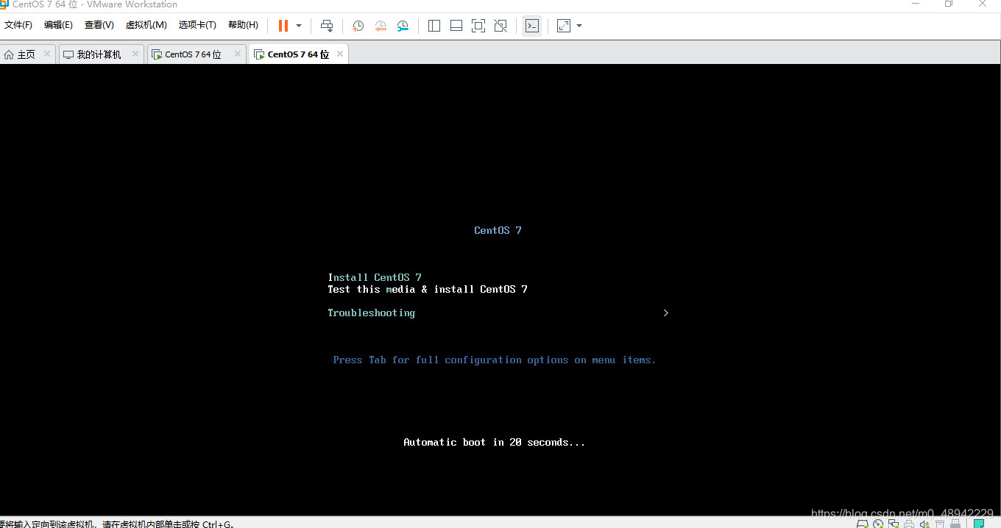Viewport: 1001px width, 528px height.
Task: Select the Troubleshooting boot menu entry
Action: pyautogui.click(x=371, y=313)
